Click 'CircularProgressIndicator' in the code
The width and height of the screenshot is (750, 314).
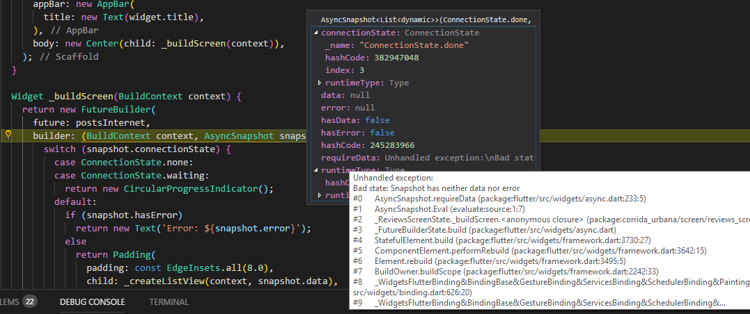191,188
